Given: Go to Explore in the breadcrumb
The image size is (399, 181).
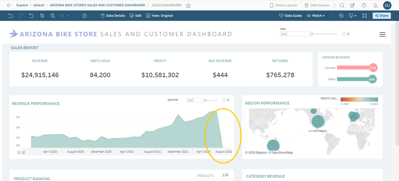Looking at the screenshot, I should pyautogui.click(x=22, y=5).
